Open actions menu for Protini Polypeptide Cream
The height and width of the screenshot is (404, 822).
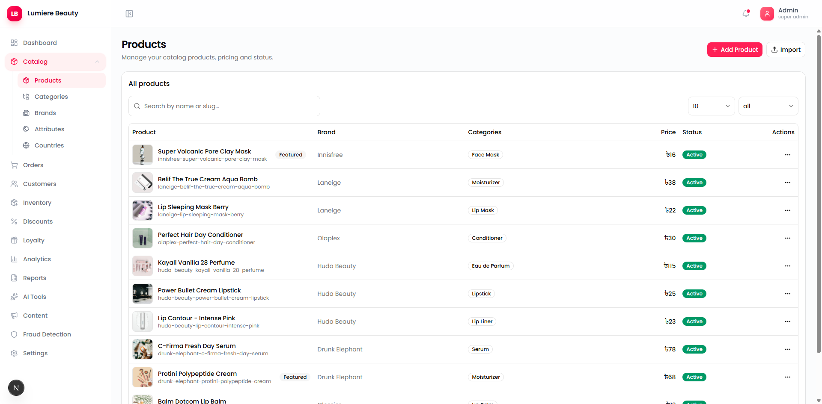click(788, 377)
